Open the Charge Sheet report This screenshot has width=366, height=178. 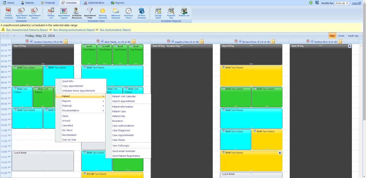(x=158, y=13)
